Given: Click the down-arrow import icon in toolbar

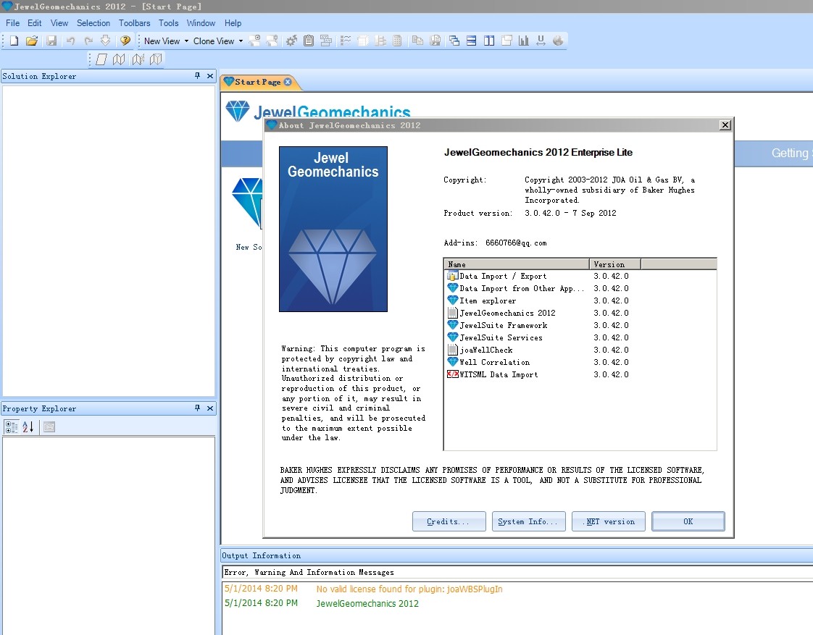Looking at the screenshot, I should tap(106, 41).
